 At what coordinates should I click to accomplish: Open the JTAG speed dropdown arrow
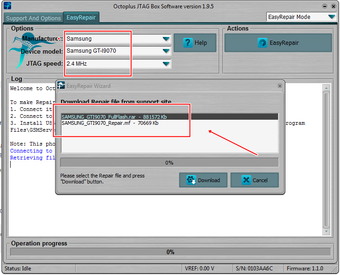coord(166,64)
